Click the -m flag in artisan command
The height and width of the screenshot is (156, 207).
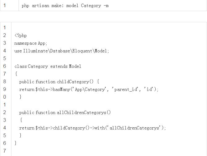pyautogui.click(x=106, y=6)
